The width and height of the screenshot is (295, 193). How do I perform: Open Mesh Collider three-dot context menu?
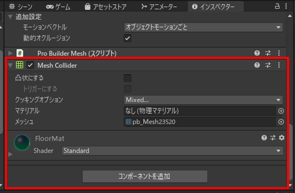(x=279, y=65)
